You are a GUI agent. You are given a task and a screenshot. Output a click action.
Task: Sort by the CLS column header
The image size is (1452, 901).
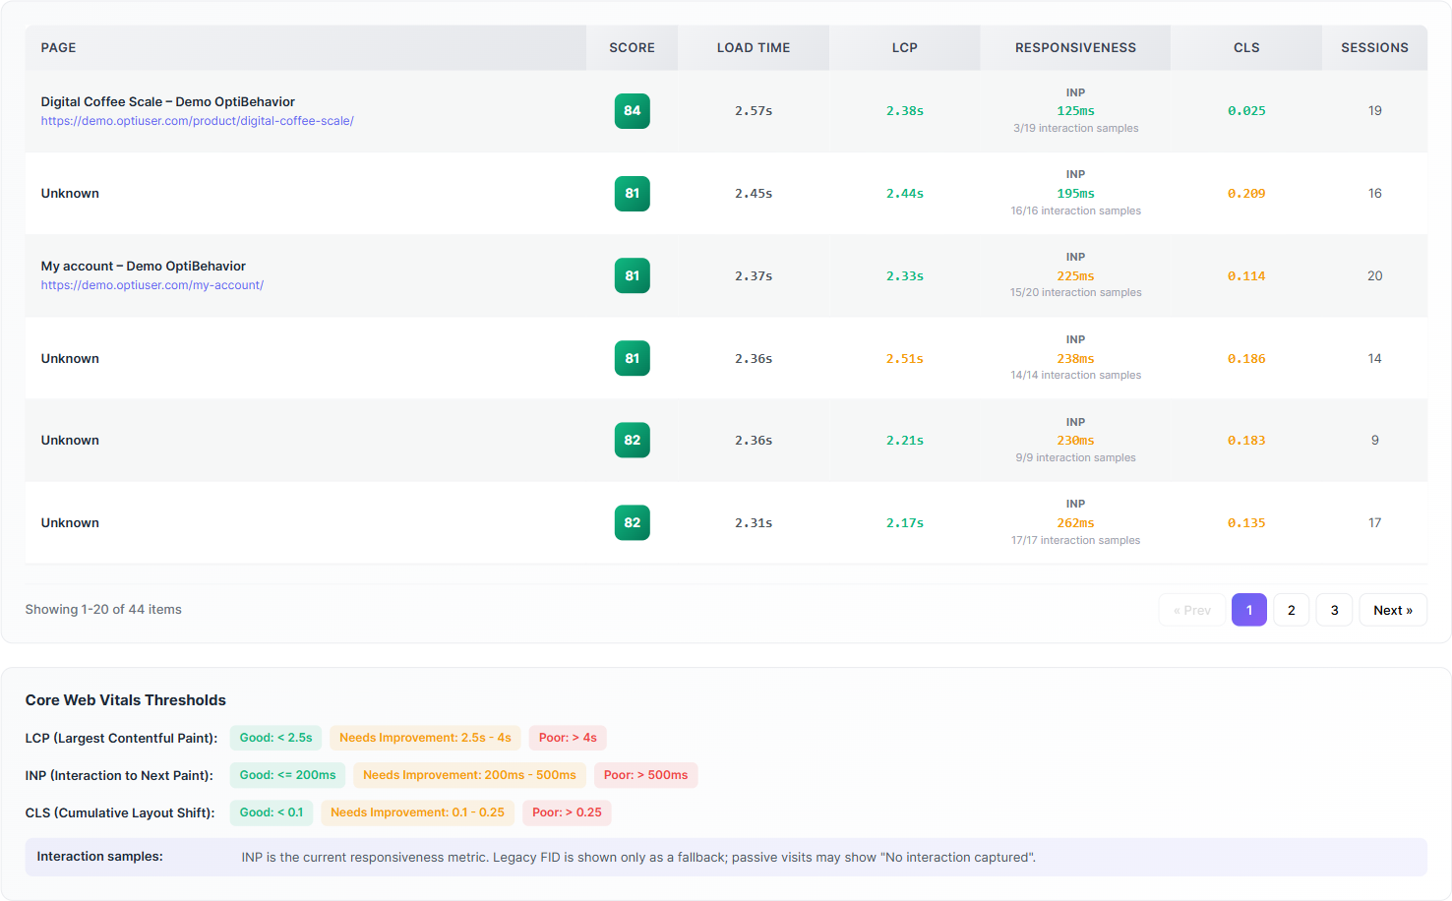(1246, 47)
